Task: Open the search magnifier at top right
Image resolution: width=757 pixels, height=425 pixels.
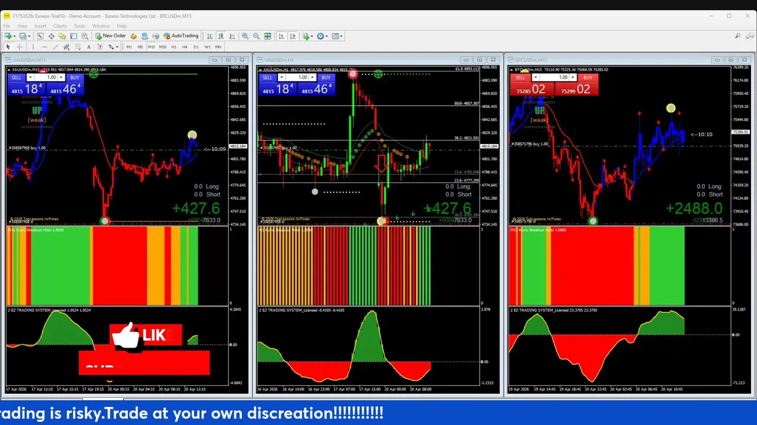Action: pos(737,36)
